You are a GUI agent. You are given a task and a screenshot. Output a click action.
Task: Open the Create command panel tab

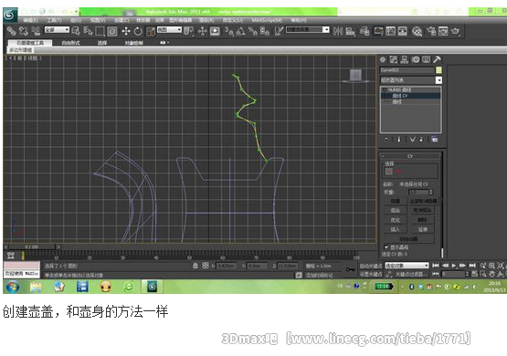click(x=383, y=59)
